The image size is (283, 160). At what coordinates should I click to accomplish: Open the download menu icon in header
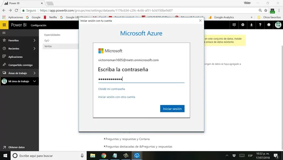click(x=251, y=25)
